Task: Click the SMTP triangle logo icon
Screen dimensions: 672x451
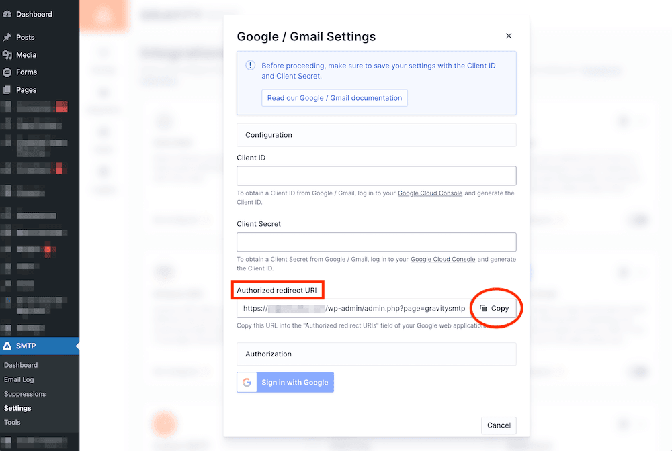Action: click(7, 346)
